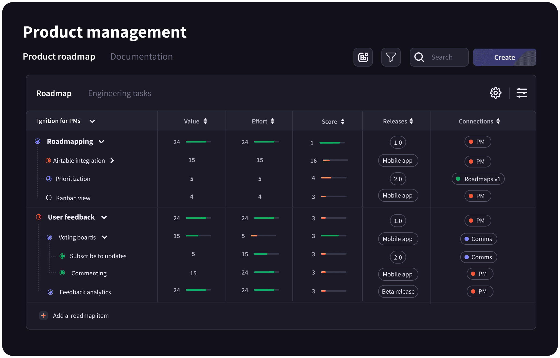Image resolution: width=560 pixels, height=358 pixels.
Task: Open the view options sliders icon
Action: point(522,93)
